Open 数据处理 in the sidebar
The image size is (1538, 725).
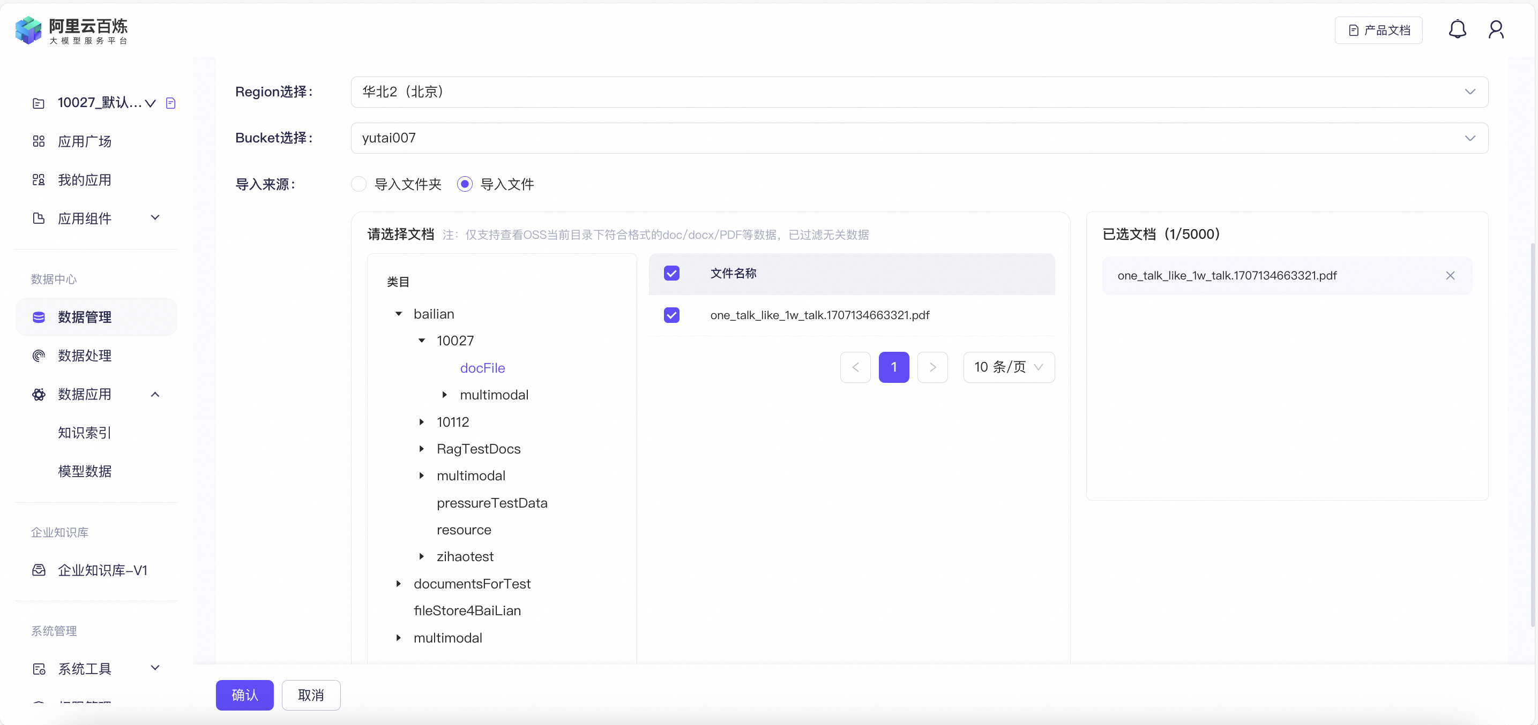coord(84,356)
